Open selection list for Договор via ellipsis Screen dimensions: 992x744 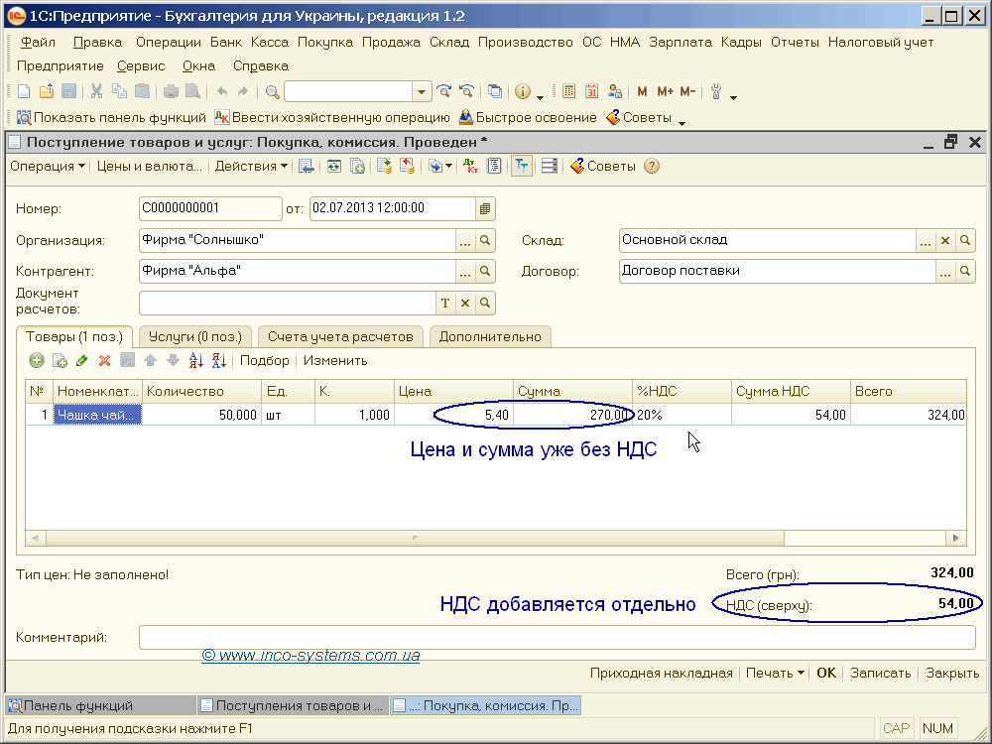pos(945,271)
